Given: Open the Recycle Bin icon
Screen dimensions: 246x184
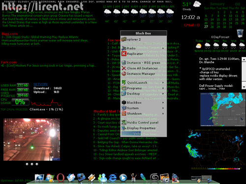Looking at the screenshot, I should click(240, 33).
